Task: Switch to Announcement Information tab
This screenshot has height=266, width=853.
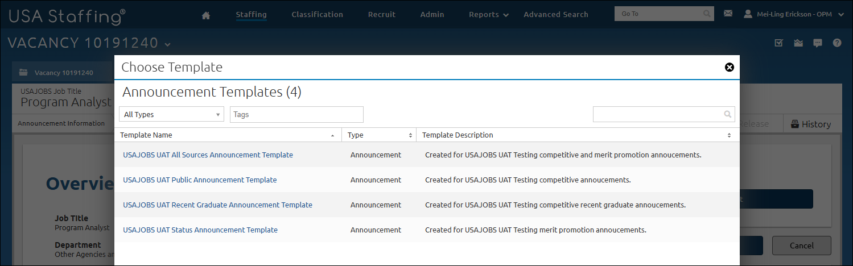Action: point(61,123)
